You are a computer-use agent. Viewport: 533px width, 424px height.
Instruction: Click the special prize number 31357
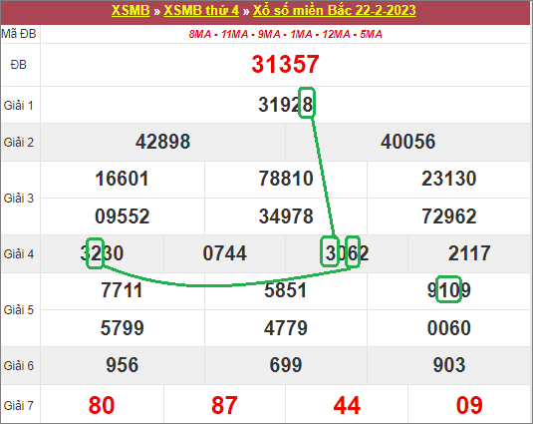click(285, 64)
